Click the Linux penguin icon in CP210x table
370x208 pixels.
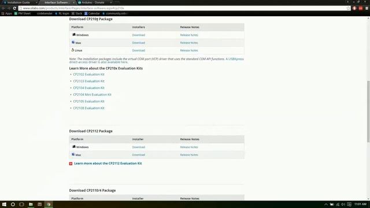coord(73,50)
